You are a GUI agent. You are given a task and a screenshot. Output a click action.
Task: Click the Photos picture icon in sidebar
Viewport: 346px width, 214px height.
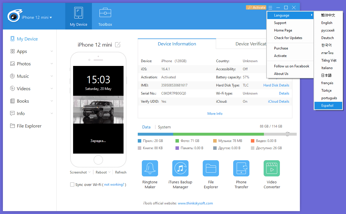click(x=12, y=64)
